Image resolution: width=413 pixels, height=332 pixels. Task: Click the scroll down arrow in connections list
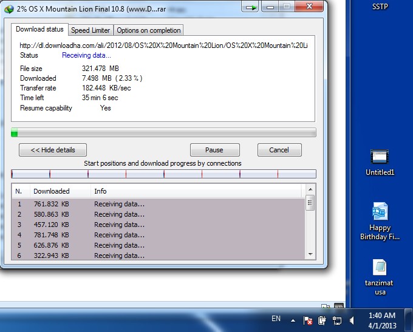pos(310,254)
